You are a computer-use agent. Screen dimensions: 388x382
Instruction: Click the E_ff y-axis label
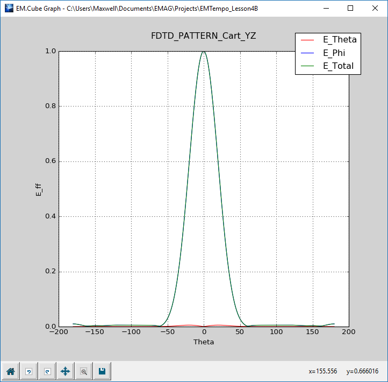point(38,189)
